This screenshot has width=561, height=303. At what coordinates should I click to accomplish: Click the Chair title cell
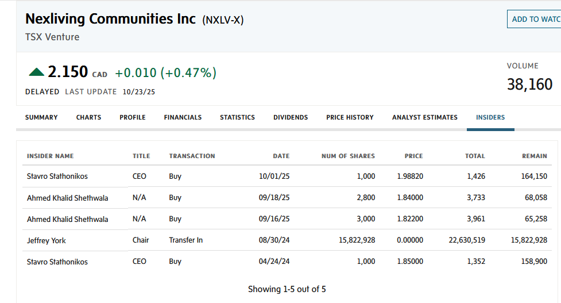tap(141, 240)
